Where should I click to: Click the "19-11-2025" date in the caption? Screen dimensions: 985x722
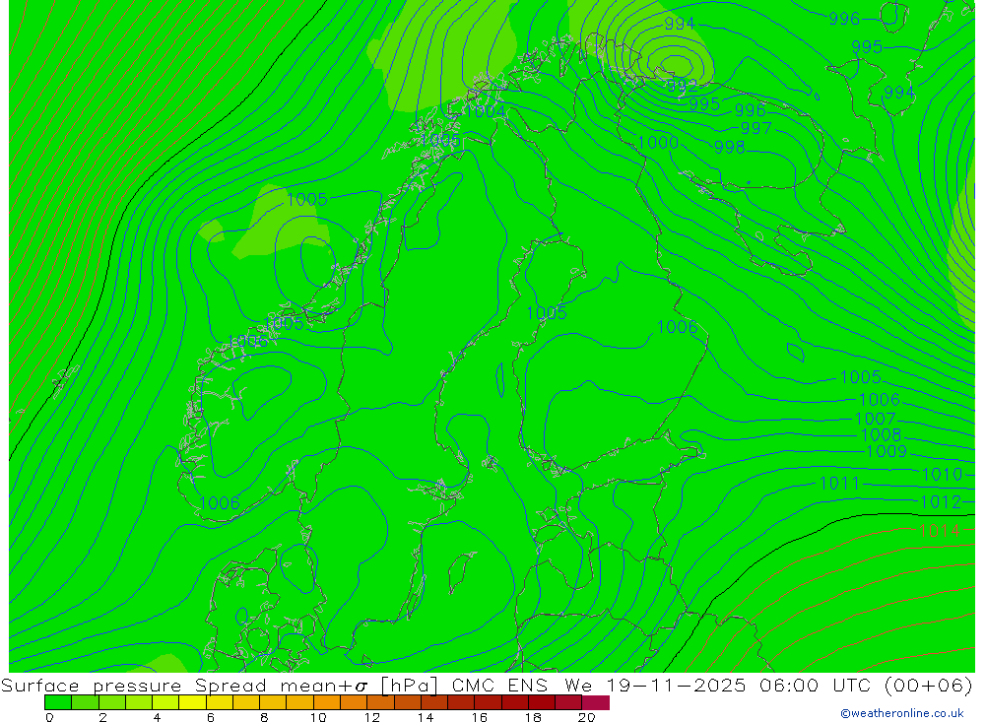(676, 685)
